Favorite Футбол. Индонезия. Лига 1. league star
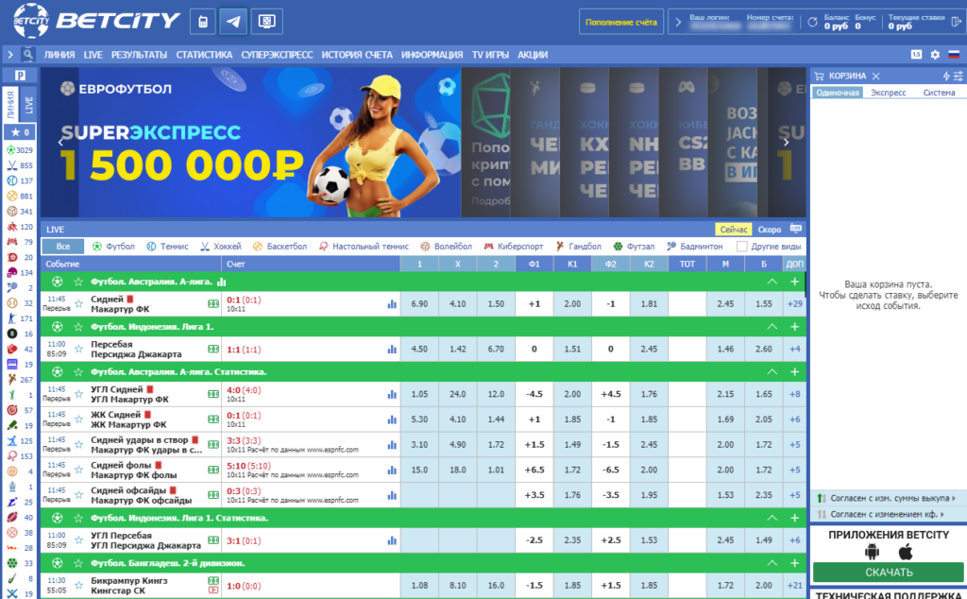Image resolution: width=967 pixels, height=599 pixels. [77, 327]
